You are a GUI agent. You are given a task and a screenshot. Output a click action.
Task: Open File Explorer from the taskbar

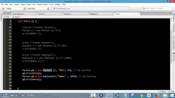165,96
